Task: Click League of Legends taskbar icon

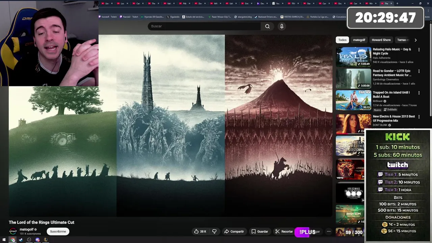Action: tap(46, 240)
